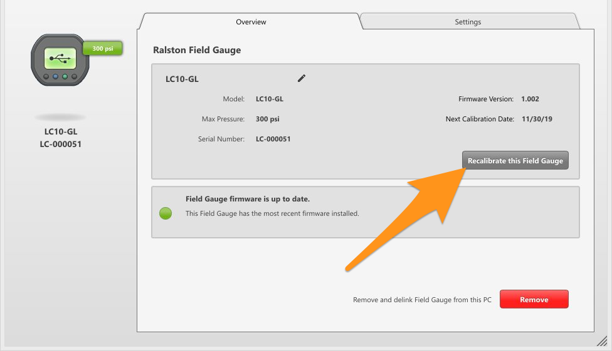Click the Model: label
612x351 pixels.
(233, 99)
